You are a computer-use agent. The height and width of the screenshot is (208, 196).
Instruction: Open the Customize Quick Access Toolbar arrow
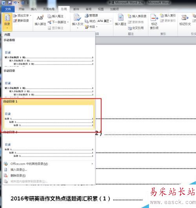28,3
